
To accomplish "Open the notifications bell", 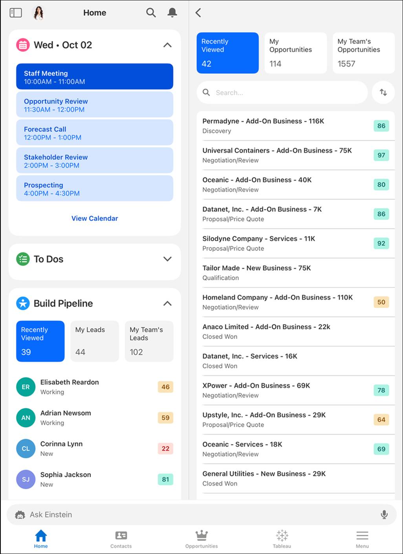I will (172, 13).
